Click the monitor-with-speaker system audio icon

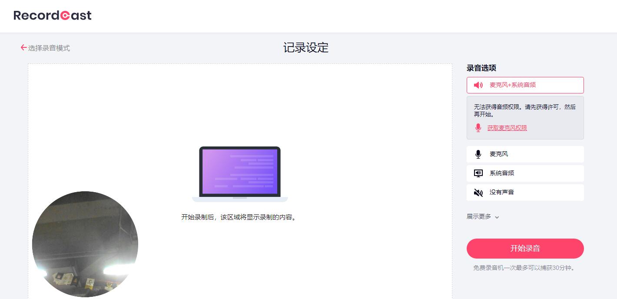click(478, 173)
